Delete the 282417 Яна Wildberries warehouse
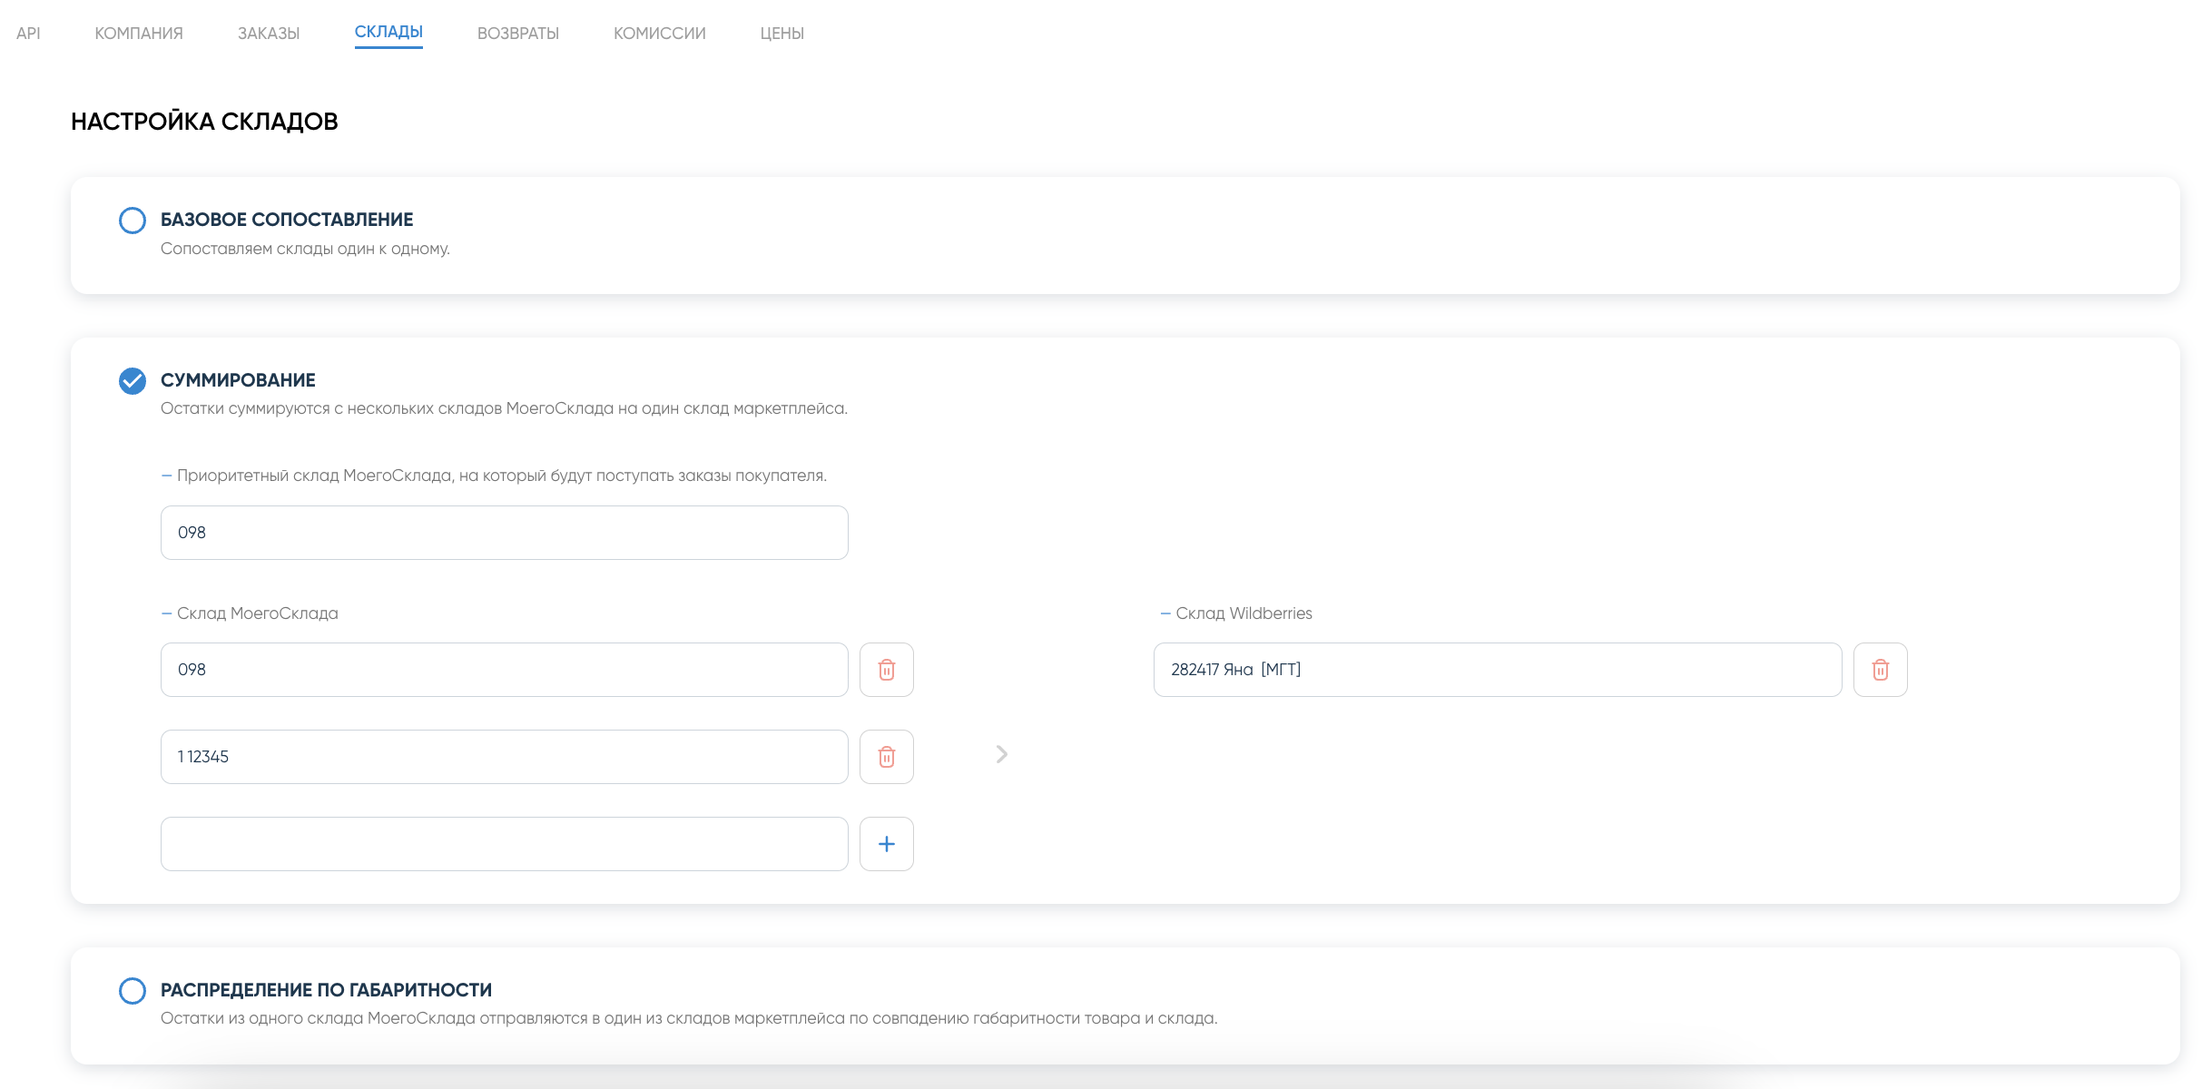 (x=1880, y=670)
